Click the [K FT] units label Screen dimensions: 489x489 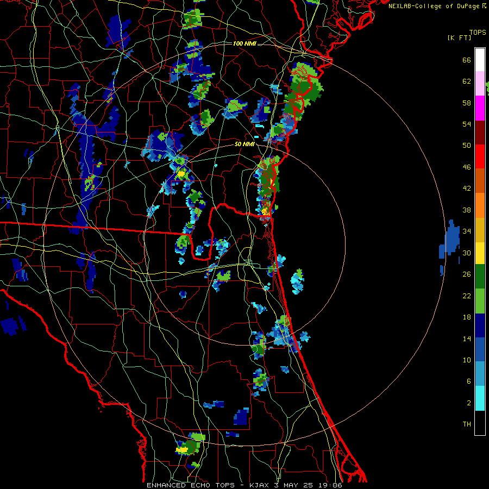(x=459, y=37)
